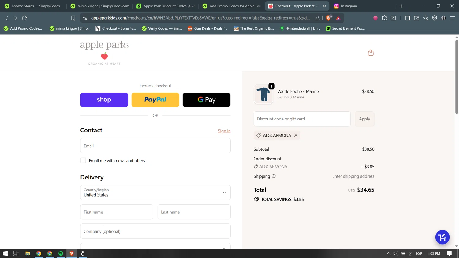Open the browser main hamburger menu
The image size is (459, 258).
tap(452, 18)
